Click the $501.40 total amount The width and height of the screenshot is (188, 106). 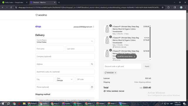click(147, 88)
